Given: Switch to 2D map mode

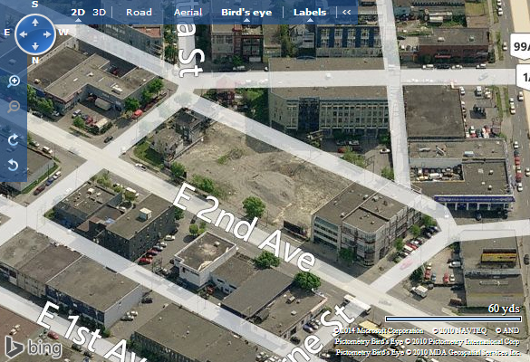Looking at the screenshot, I should (x=78, y=13).
